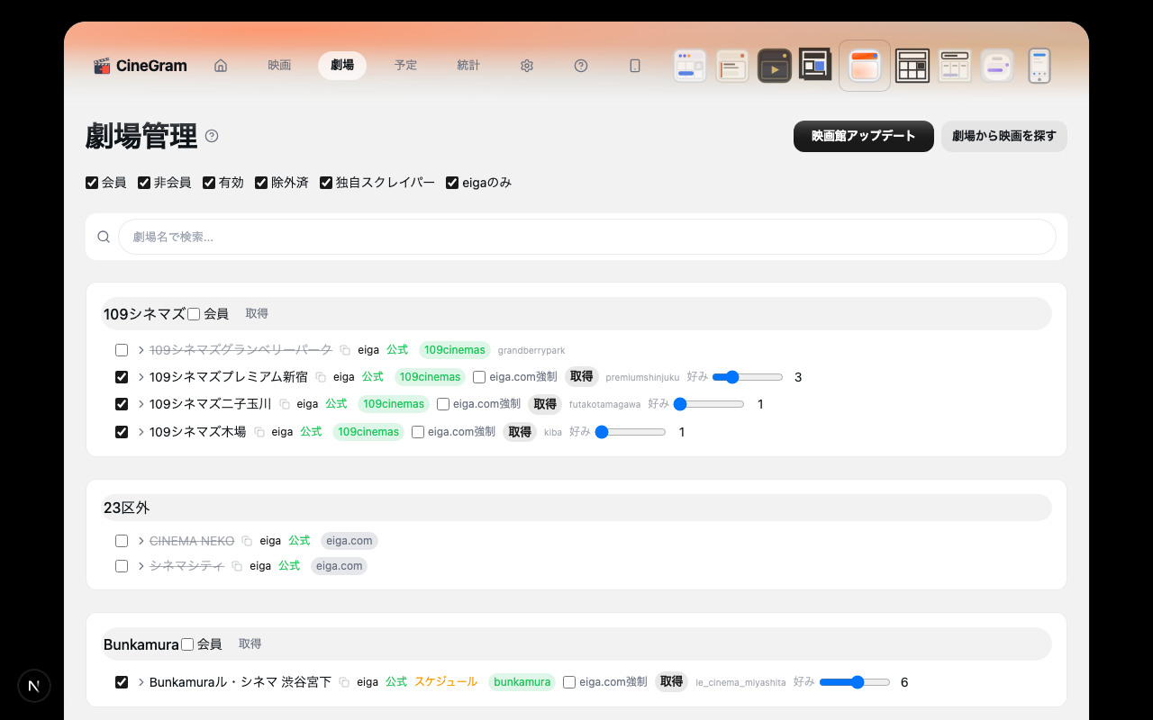Open 劇場から映画を探す
The image size is (1153, 720).
1003,136
